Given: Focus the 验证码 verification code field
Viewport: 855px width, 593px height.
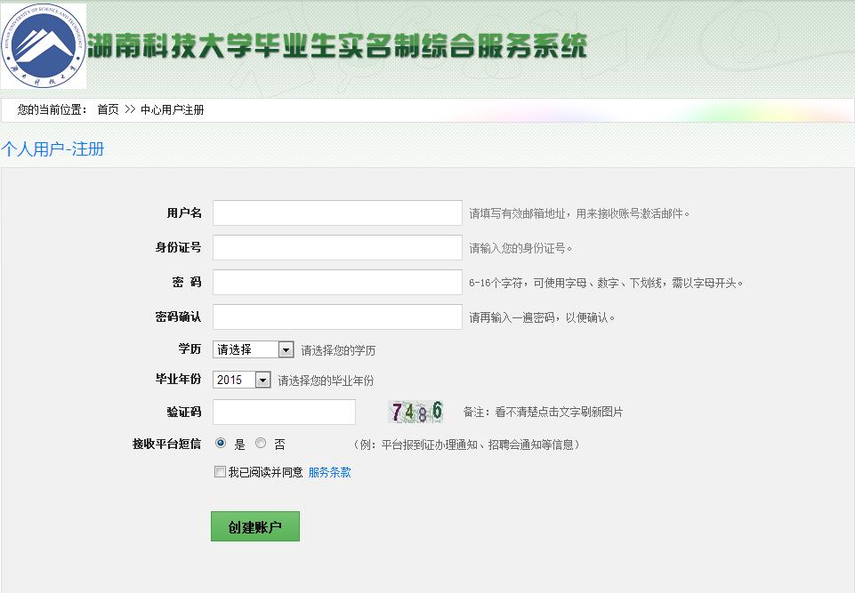Looking at the screenshot, I should (x=283, y=411).
